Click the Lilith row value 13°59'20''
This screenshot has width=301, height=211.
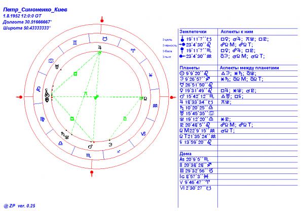click(196, 142)
